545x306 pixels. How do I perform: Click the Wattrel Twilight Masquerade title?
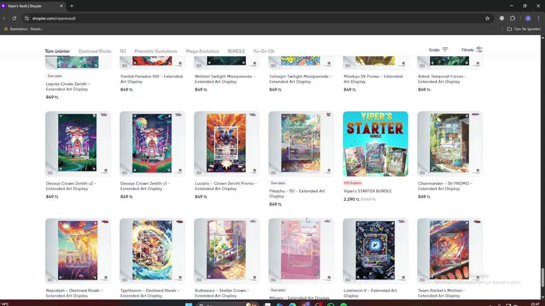pos(225,79)
